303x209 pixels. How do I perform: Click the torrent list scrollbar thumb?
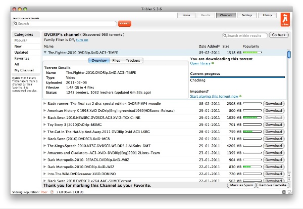[x=289, y=54]
